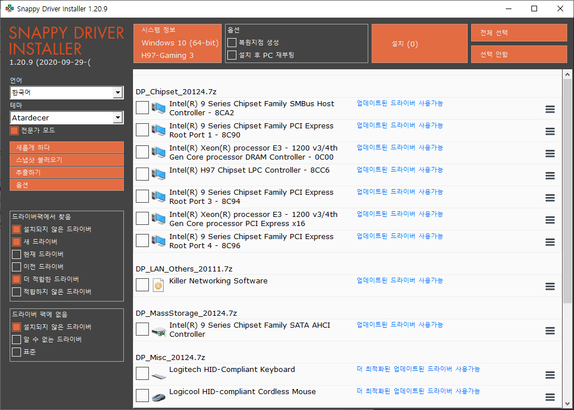The image size is (574, 410).
Task: Open hamburger menu for Killer Networking Software
Action: click(550, 286)
